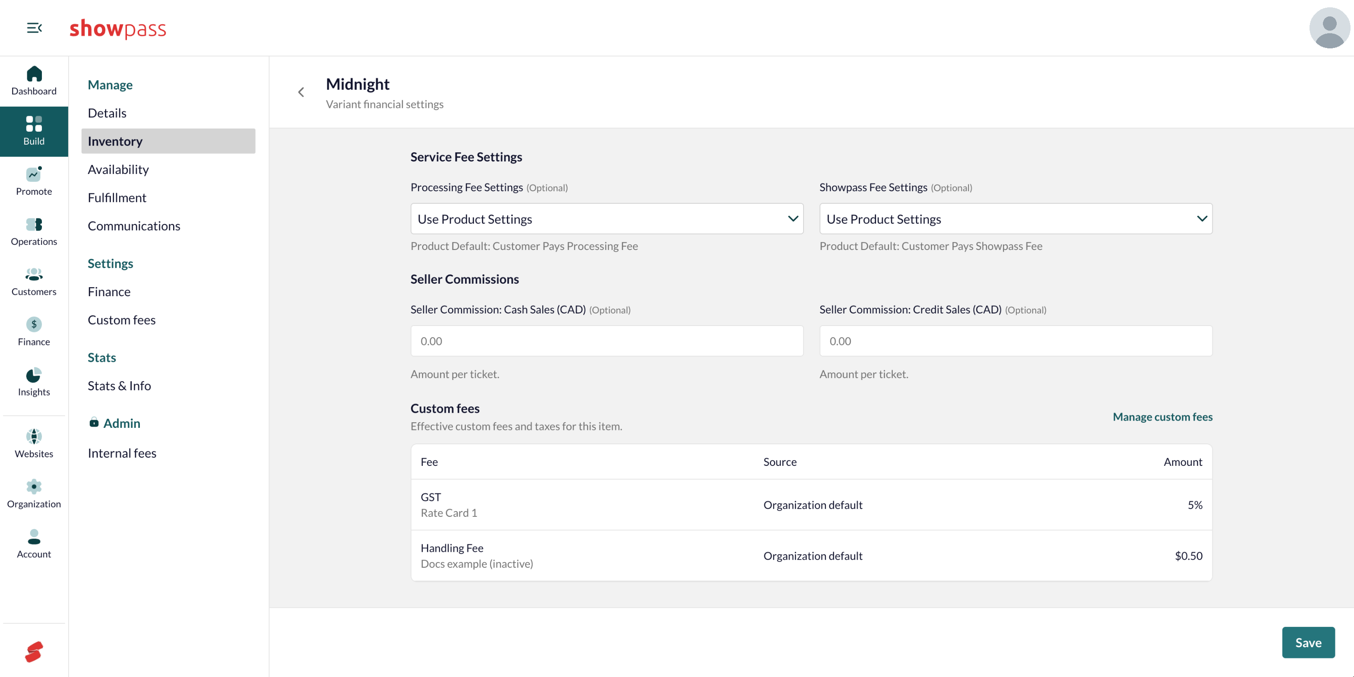The height and width of the screenshot is (677, 1354).
Task: Click the Handling Fee row name
Action: [x=452, y=548]
